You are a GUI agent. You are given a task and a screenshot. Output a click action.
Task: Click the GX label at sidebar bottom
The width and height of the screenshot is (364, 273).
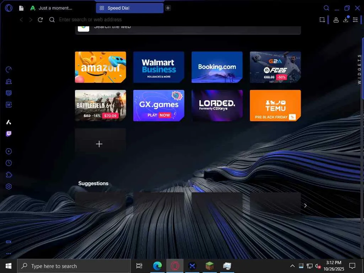pos(9,242)
